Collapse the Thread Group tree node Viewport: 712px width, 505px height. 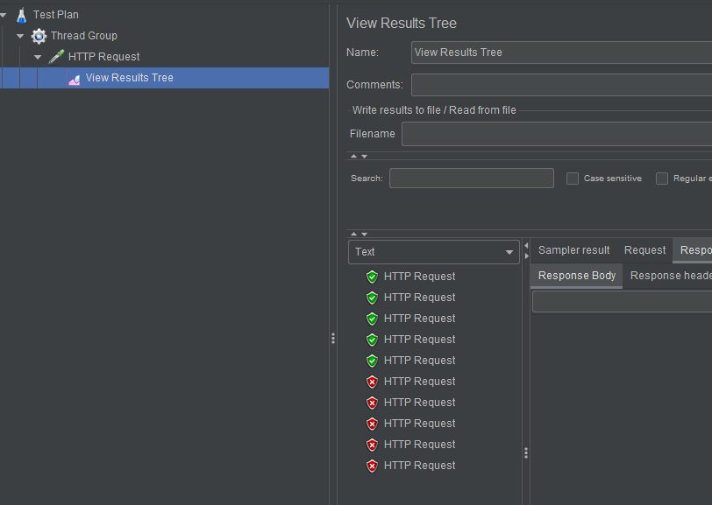click(x=20, y=36)
